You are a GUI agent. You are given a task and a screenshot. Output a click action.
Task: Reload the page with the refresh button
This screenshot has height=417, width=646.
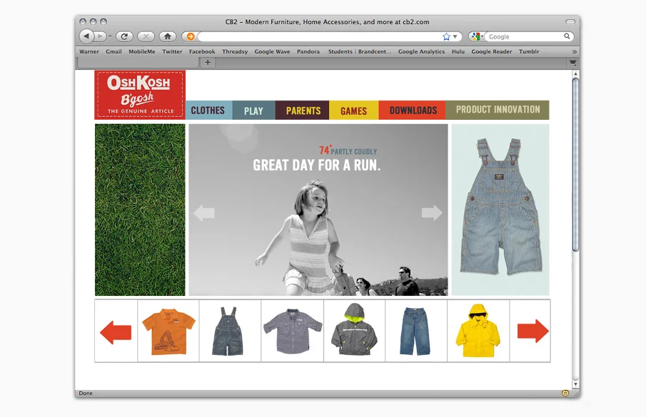tap(124, 36)
